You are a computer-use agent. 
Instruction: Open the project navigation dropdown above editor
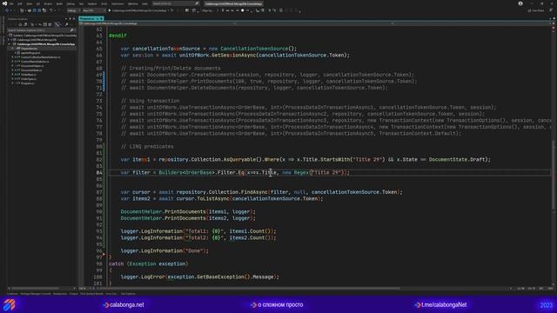click(x=157, y=23)
